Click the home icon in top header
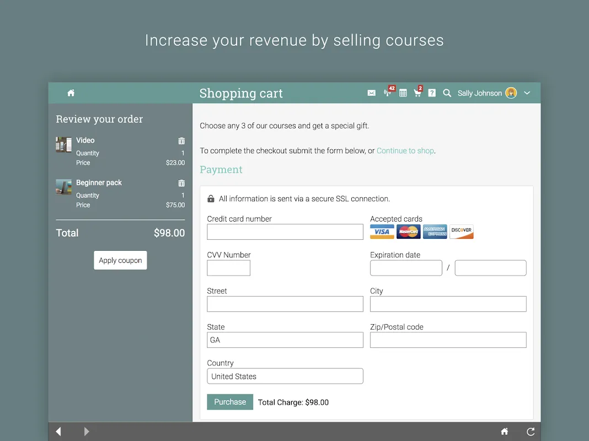 pyautogui.click(x=71, y=93)
